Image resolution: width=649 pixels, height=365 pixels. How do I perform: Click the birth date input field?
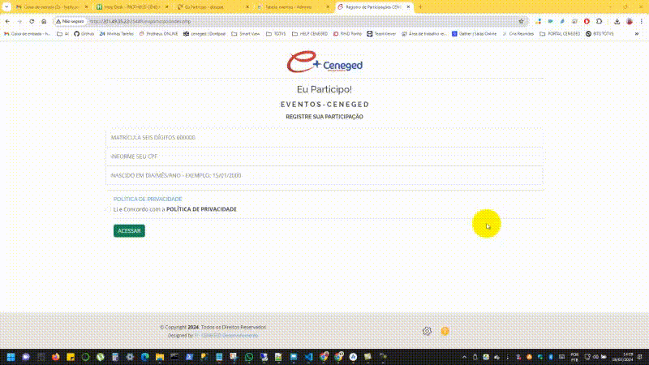(324, 175)
